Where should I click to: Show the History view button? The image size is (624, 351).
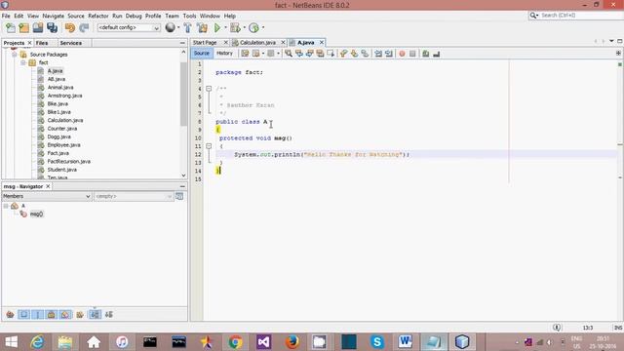(224, 54)
